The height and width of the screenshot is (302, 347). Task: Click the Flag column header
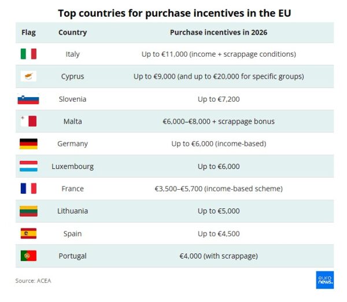[x=28, y=32]
